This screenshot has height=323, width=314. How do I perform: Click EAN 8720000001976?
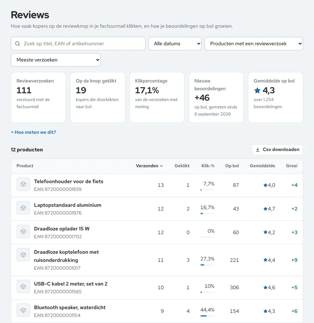click(58, 213)
